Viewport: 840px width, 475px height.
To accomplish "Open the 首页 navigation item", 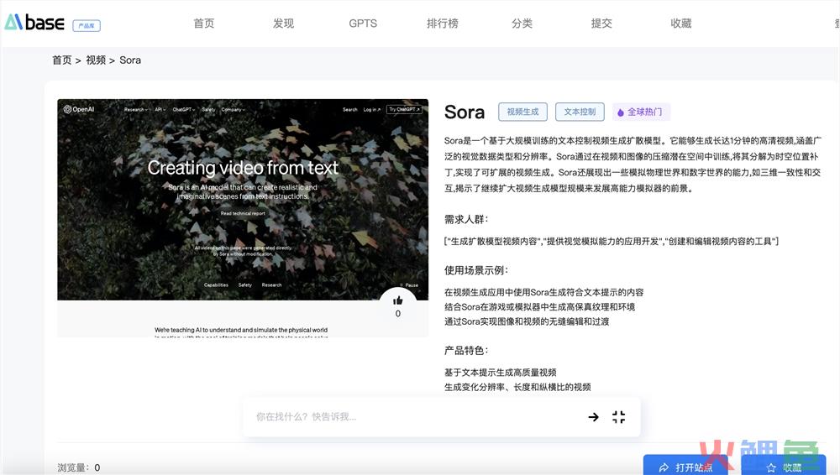I will pos(203,23).
